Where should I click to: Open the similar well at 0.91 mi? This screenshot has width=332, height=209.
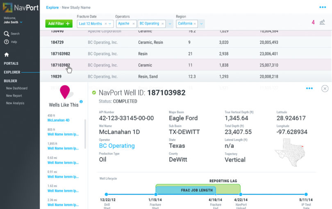[63, 177]
